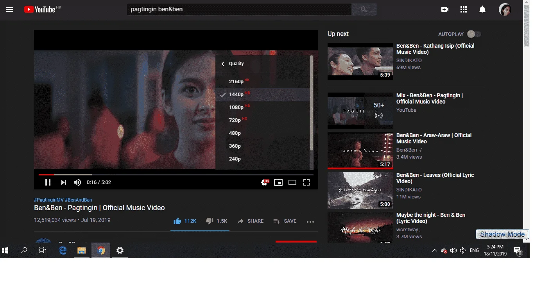Skip to the next video
The image size is (534, 300).
point(63,182)
